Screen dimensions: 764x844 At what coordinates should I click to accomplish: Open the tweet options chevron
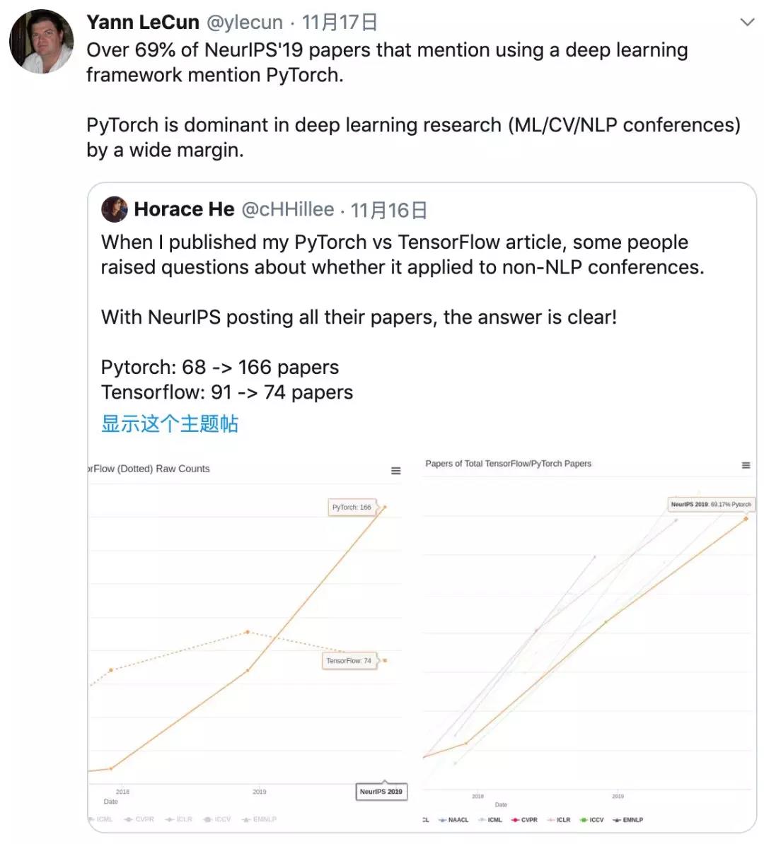click(x=747, y=22)
